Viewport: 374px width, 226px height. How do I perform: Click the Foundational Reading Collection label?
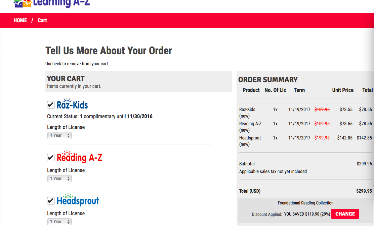point(305,203)
